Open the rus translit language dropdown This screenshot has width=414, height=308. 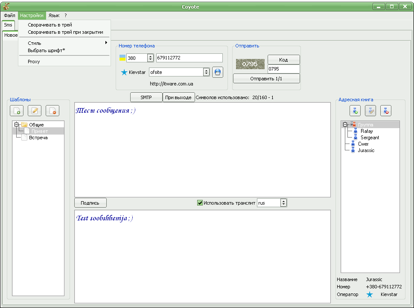(283, 203)
